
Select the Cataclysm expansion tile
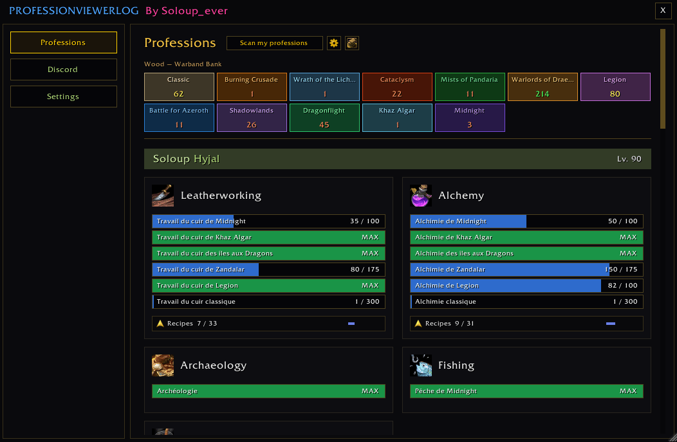click(397, 87)
